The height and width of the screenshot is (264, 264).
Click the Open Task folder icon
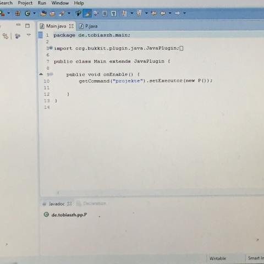(52, 14)
